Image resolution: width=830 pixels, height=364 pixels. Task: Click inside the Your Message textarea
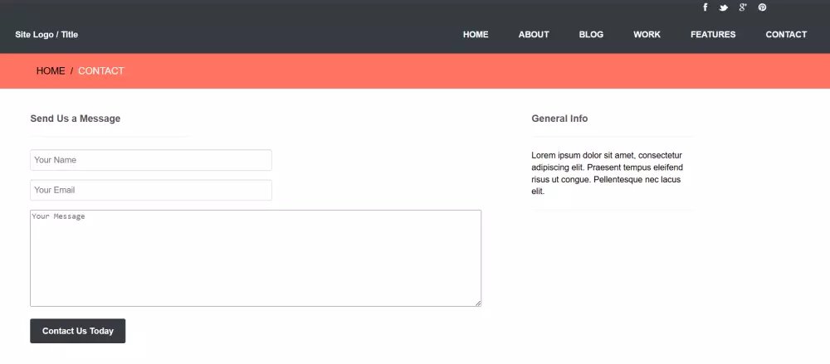256,258
